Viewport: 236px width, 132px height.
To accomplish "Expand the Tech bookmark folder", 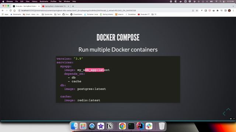I will coord(58,14).
